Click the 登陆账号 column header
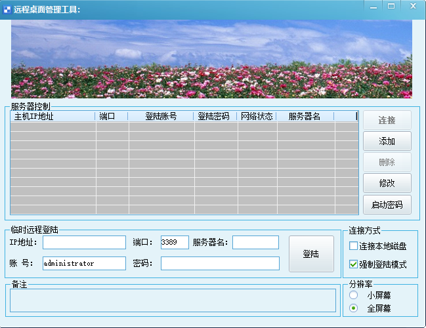Viewport: 426px width, 328px height. click(161, 117)
